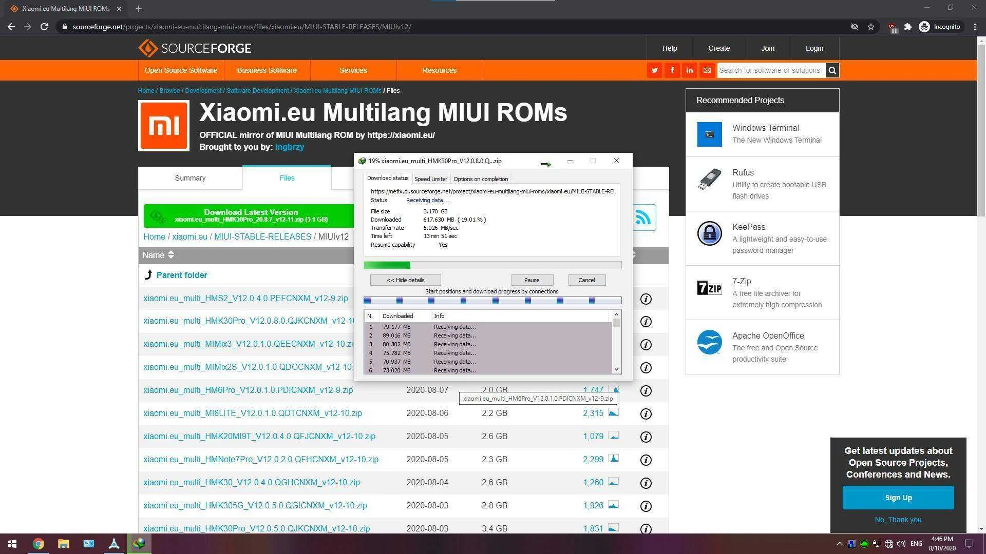The image size is (986, 554).
Task: Show info for the HMK305G_V12.0.5.0 file
Action: click(646, 506)
